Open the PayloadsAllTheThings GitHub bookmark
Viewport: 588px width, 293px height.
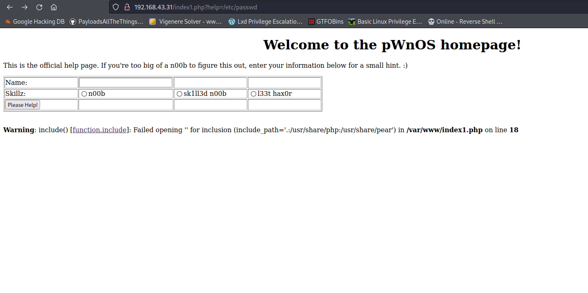(106, 22)
